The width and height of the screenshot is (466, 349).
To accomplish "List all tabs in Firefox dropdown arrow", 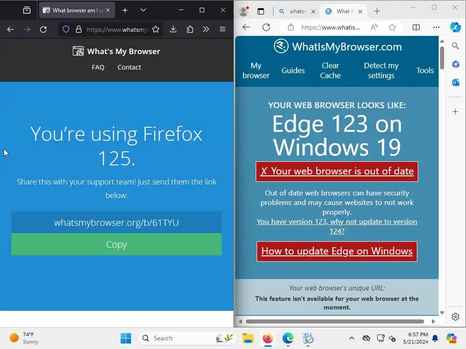I will click(x=143, y=10).
